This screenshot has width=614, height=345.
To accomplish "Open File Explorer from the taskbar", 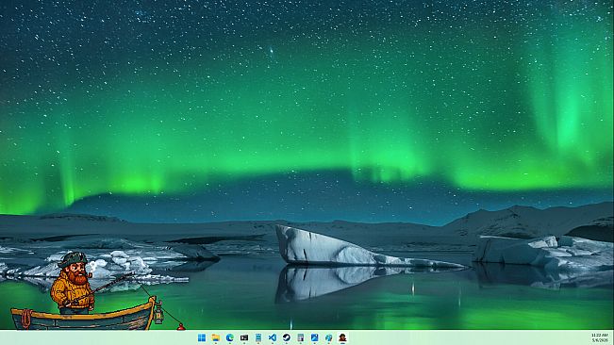I will (216, 337).
